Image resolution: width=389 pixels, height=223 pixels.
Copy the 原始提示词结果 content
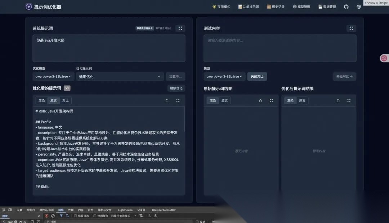click(x=260, y=101)
